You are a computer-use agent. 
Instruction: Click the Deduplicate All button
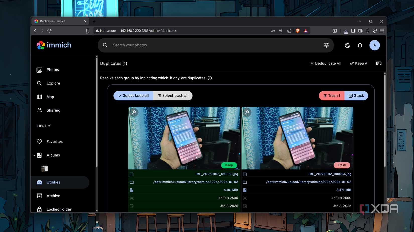click(326, 63)
